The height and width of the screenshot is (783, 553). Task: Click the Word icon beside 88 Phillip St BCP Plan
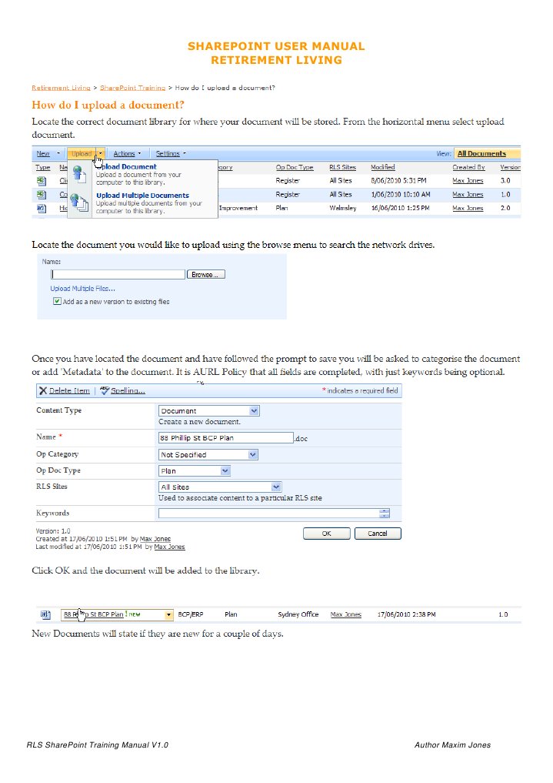[45, 614]
